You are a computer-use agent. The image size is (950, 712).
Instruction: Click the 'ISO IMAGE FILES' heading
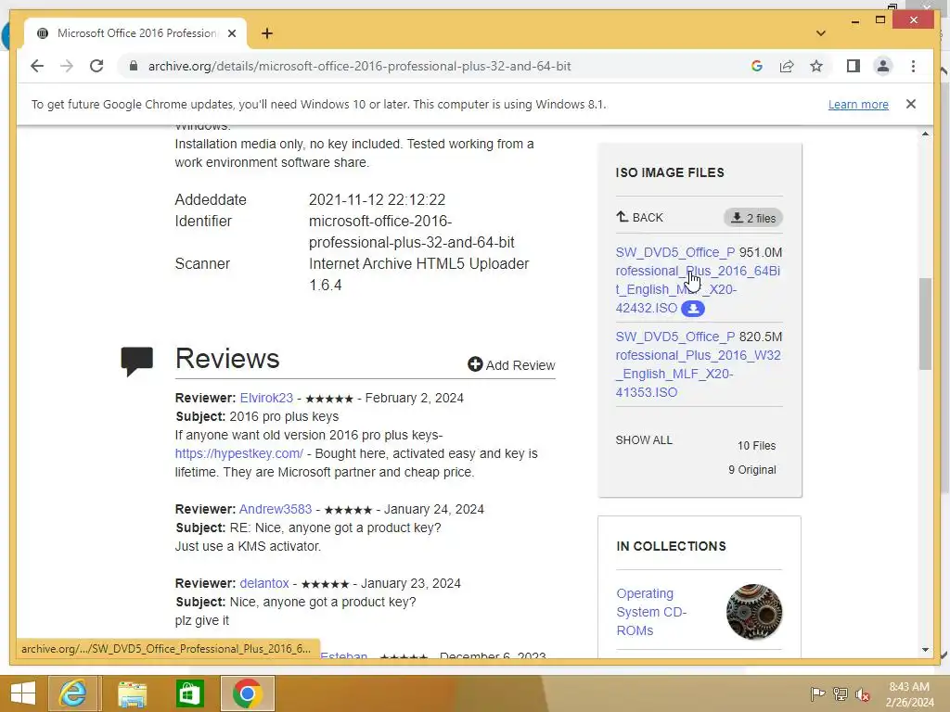click(x=670, y=172)
